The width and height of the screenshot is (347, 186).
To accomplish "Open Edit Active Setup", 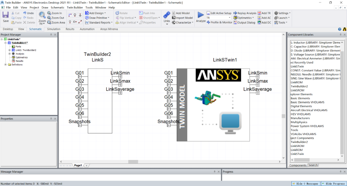I will tap(219, 13).
